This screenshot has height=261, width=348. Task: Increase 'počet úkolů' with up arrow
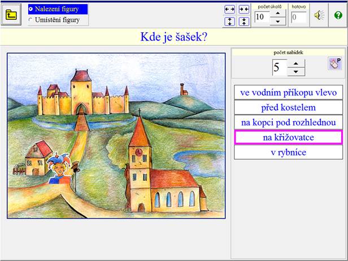point(277,13)
